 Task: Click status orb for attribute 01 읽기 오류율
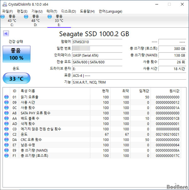(6, 97)
